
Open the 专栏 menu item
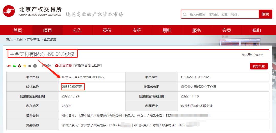pos(137,30)
